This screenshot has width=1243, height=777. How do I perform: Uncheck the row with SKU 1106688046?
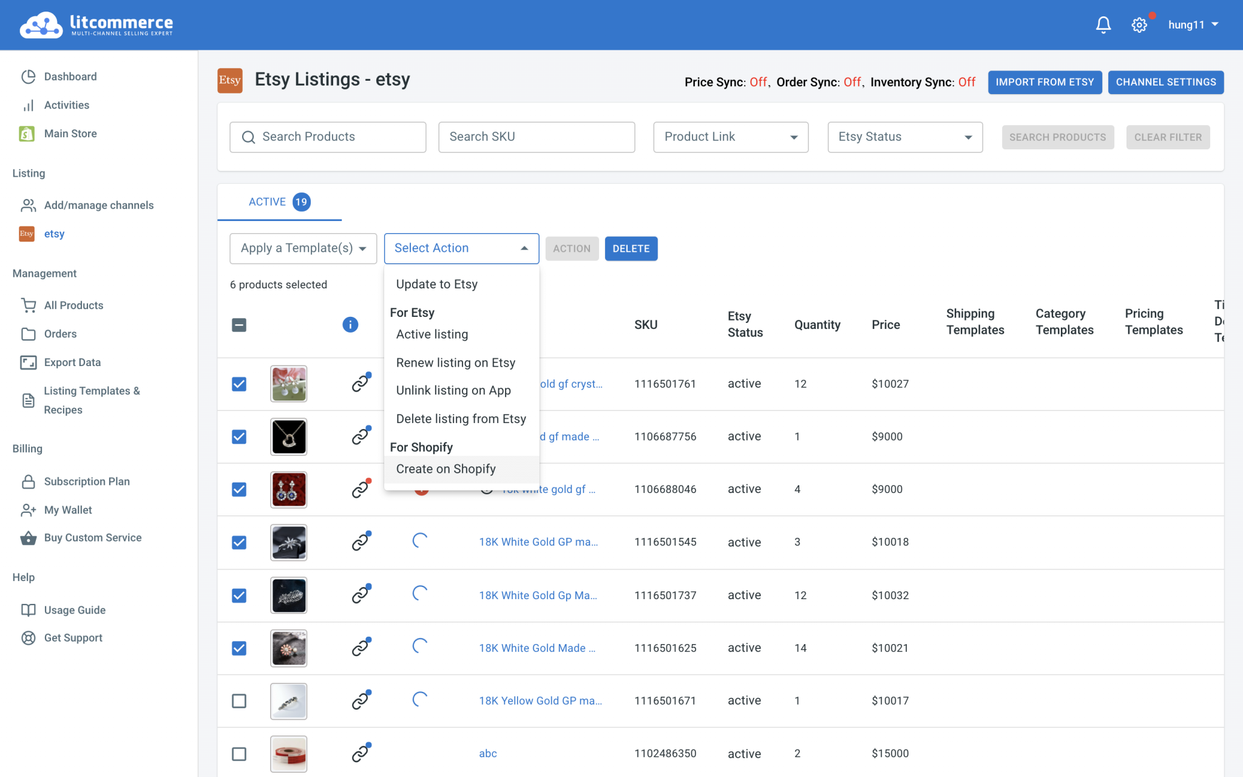tap(239, 489)
